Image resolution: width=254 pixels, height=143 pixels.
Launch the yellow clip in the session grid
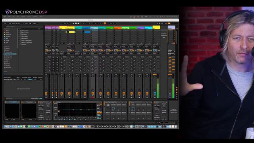(x=68, y=32)
